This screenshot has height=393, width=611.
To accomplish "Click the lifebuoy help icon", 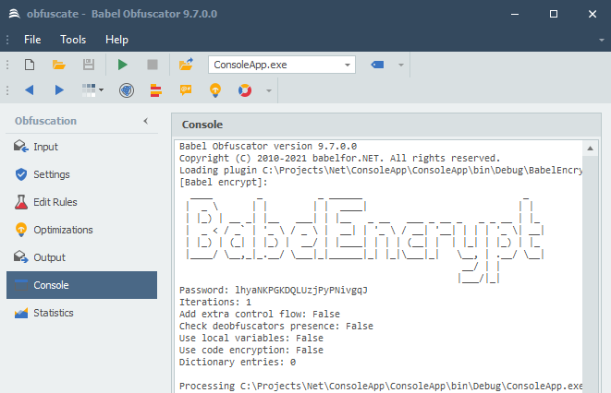I will (245, 90).
